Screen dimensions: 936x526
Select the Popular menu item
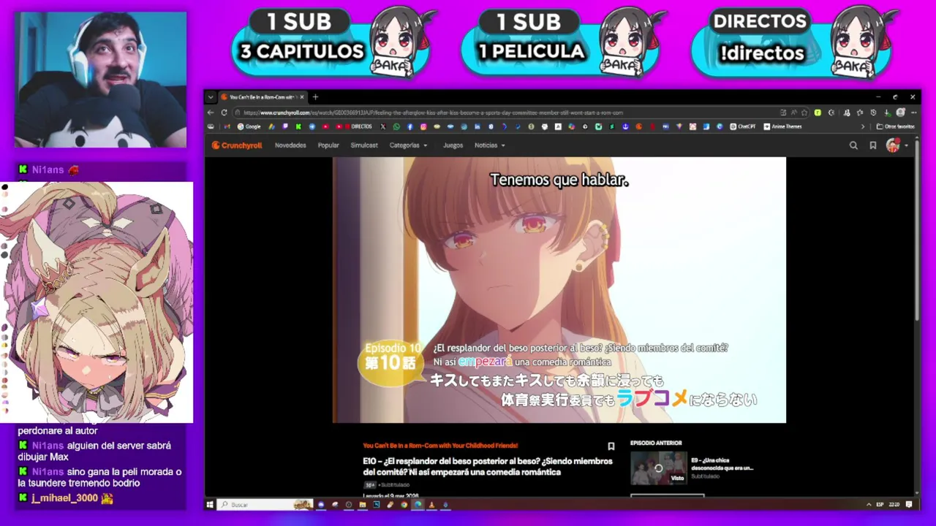click(328, 145)
